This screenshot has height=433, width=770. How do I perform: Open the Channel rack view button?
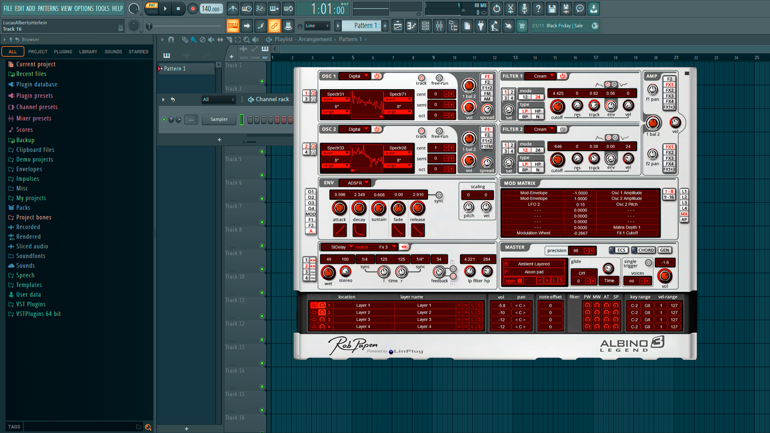[x=426, y=26]
